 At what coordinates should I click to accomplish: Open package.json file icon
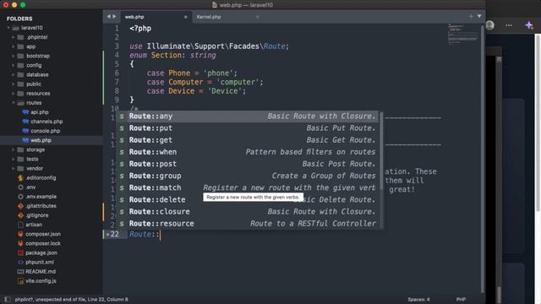[20, 252]
